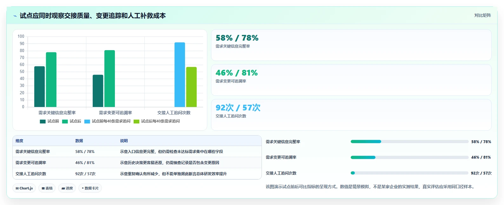Click the 试点后 bar for 需求变更可追溯率
Viewport: 504px width, 205px height.
(109, 79)
